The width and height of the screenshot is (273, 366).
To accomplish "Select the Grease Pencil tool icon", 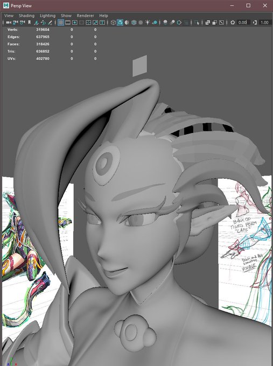I will pyautogui.click(x=50, y=23).
